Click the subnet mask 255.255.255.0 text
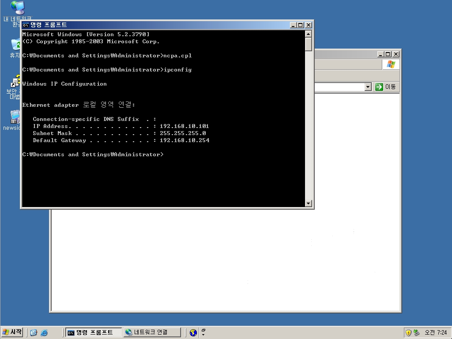Viewport: 452px width, 339px height. pos(183,133)
